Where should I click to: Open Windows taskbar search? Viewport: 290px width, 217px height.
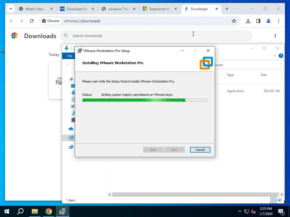pyautogui.click(x=20, y=211)
